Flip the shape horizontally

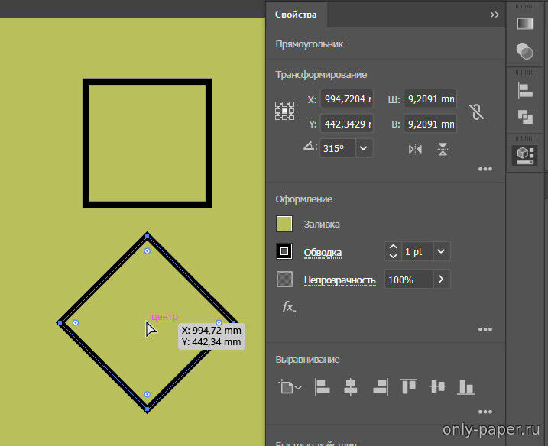415,150
